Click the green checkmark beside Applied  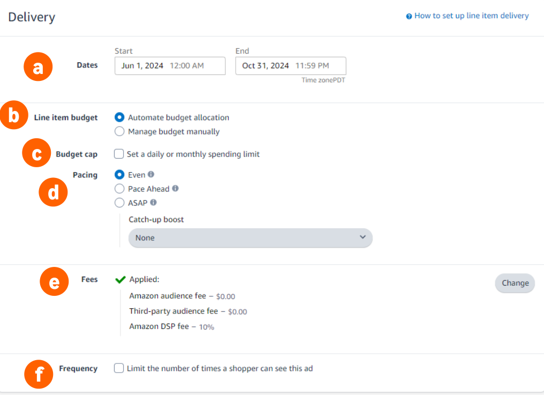pos(120,280)
